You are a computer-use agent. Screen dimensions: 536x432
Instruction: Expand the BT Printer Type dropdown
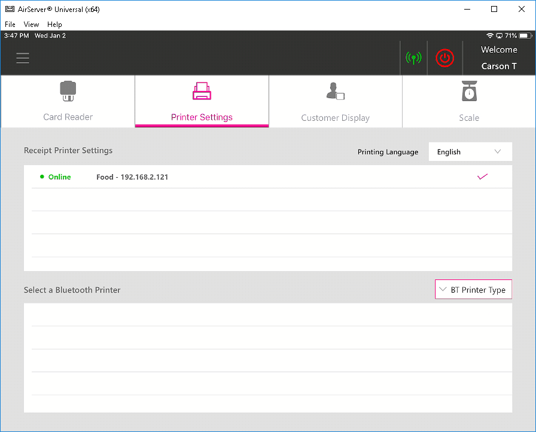click(x=473, y=290)
